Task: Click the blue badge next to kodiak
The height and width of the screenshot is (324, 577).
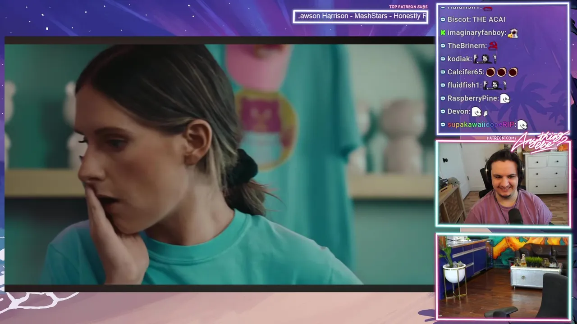Action: click(443, 58)
